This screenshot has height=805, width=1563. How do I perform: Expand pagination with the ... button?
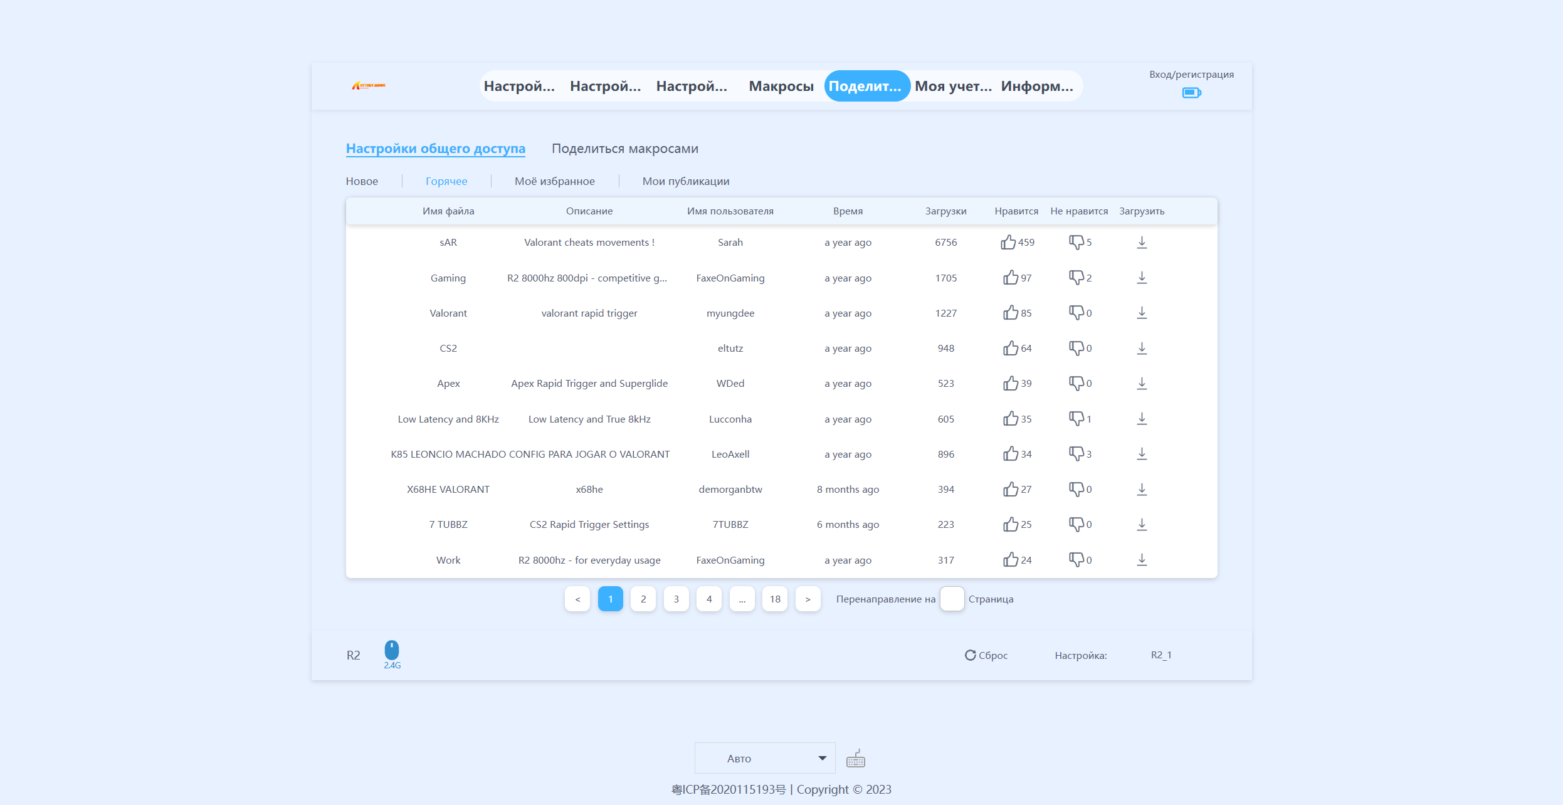click(742, 599)
